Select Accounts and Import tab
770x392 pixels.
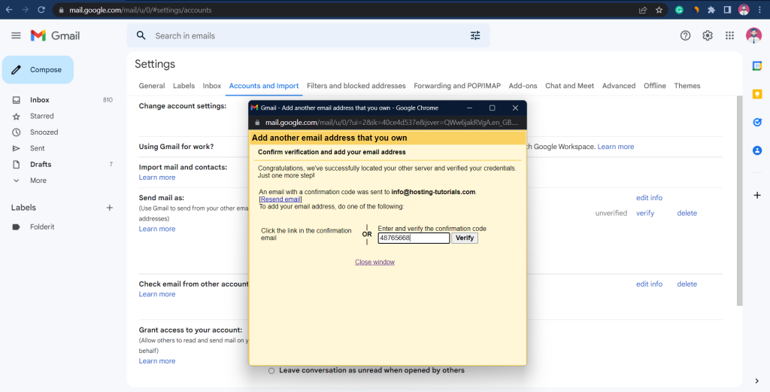(264, 86)
